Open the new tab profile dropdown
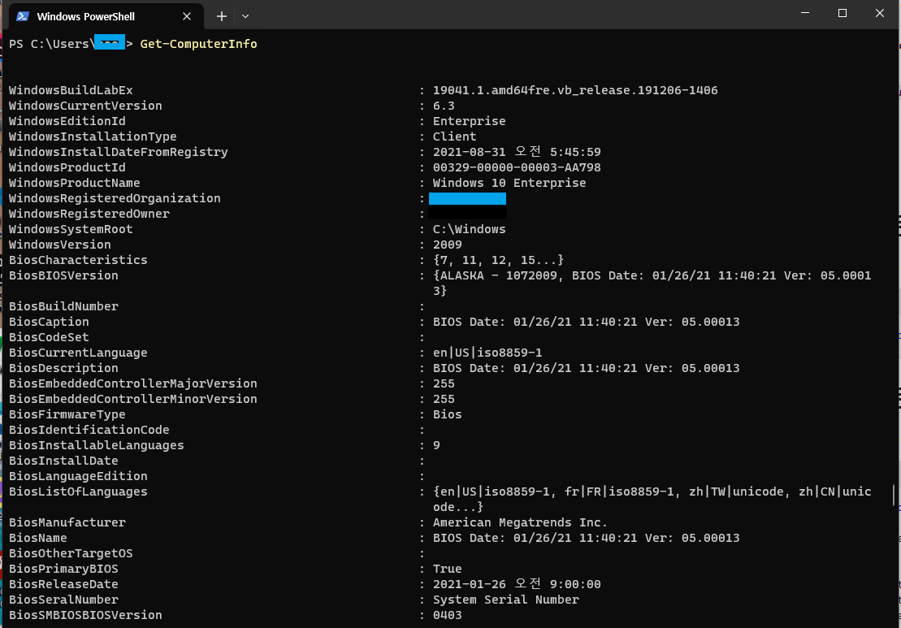The image size is (901, 628). coord(245,16)
